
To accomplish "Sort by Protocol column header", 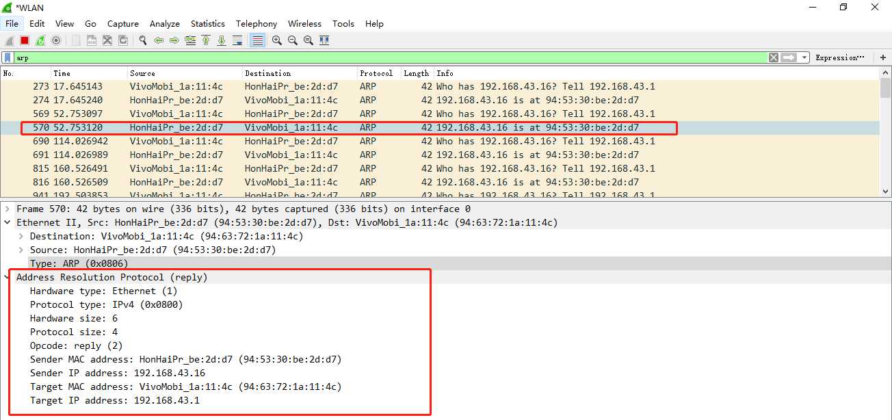I will pyautogui.click(x=378, y=73).
